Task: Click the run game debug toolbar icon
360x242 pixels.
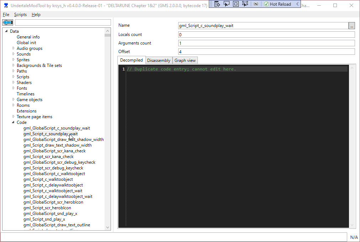Action: click(x=217, y=4)
